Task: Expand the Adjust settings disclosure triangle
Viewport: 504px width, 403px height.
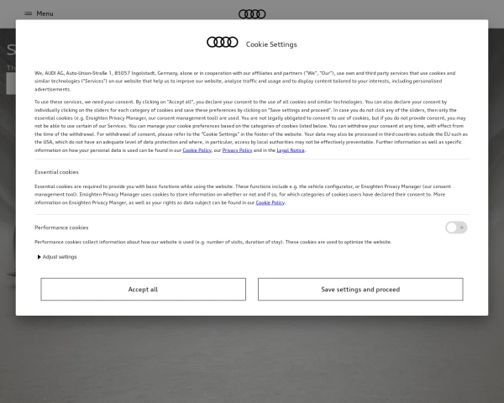Action: (39, 257)
